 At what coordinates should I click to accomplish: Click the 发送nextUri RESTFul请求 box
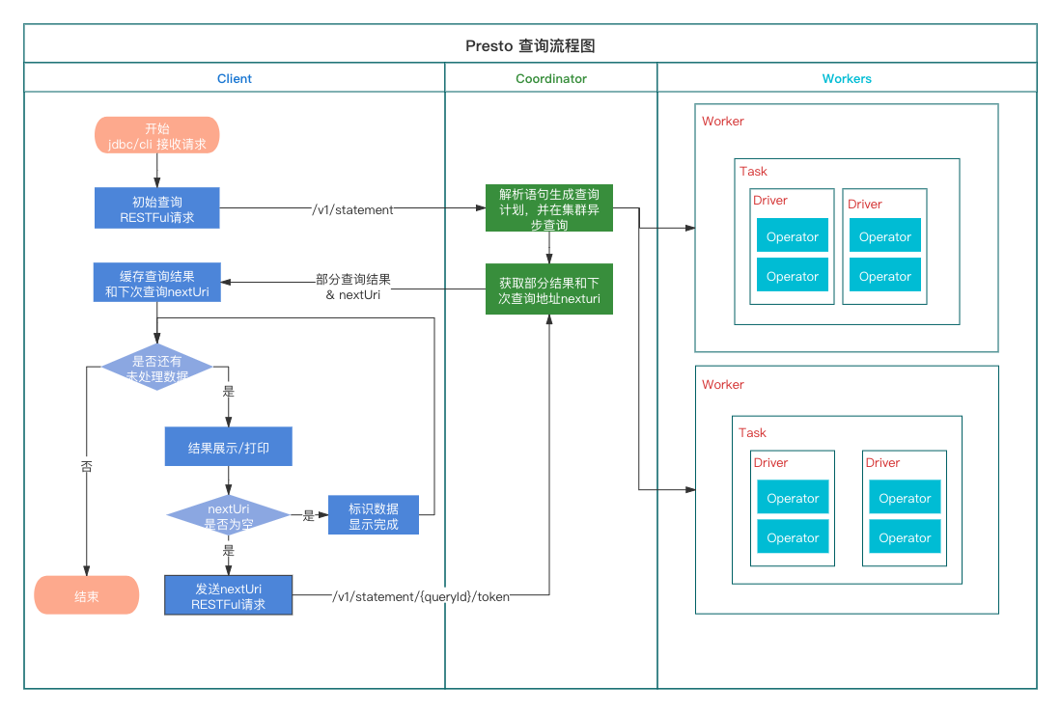tap(228, 596)
